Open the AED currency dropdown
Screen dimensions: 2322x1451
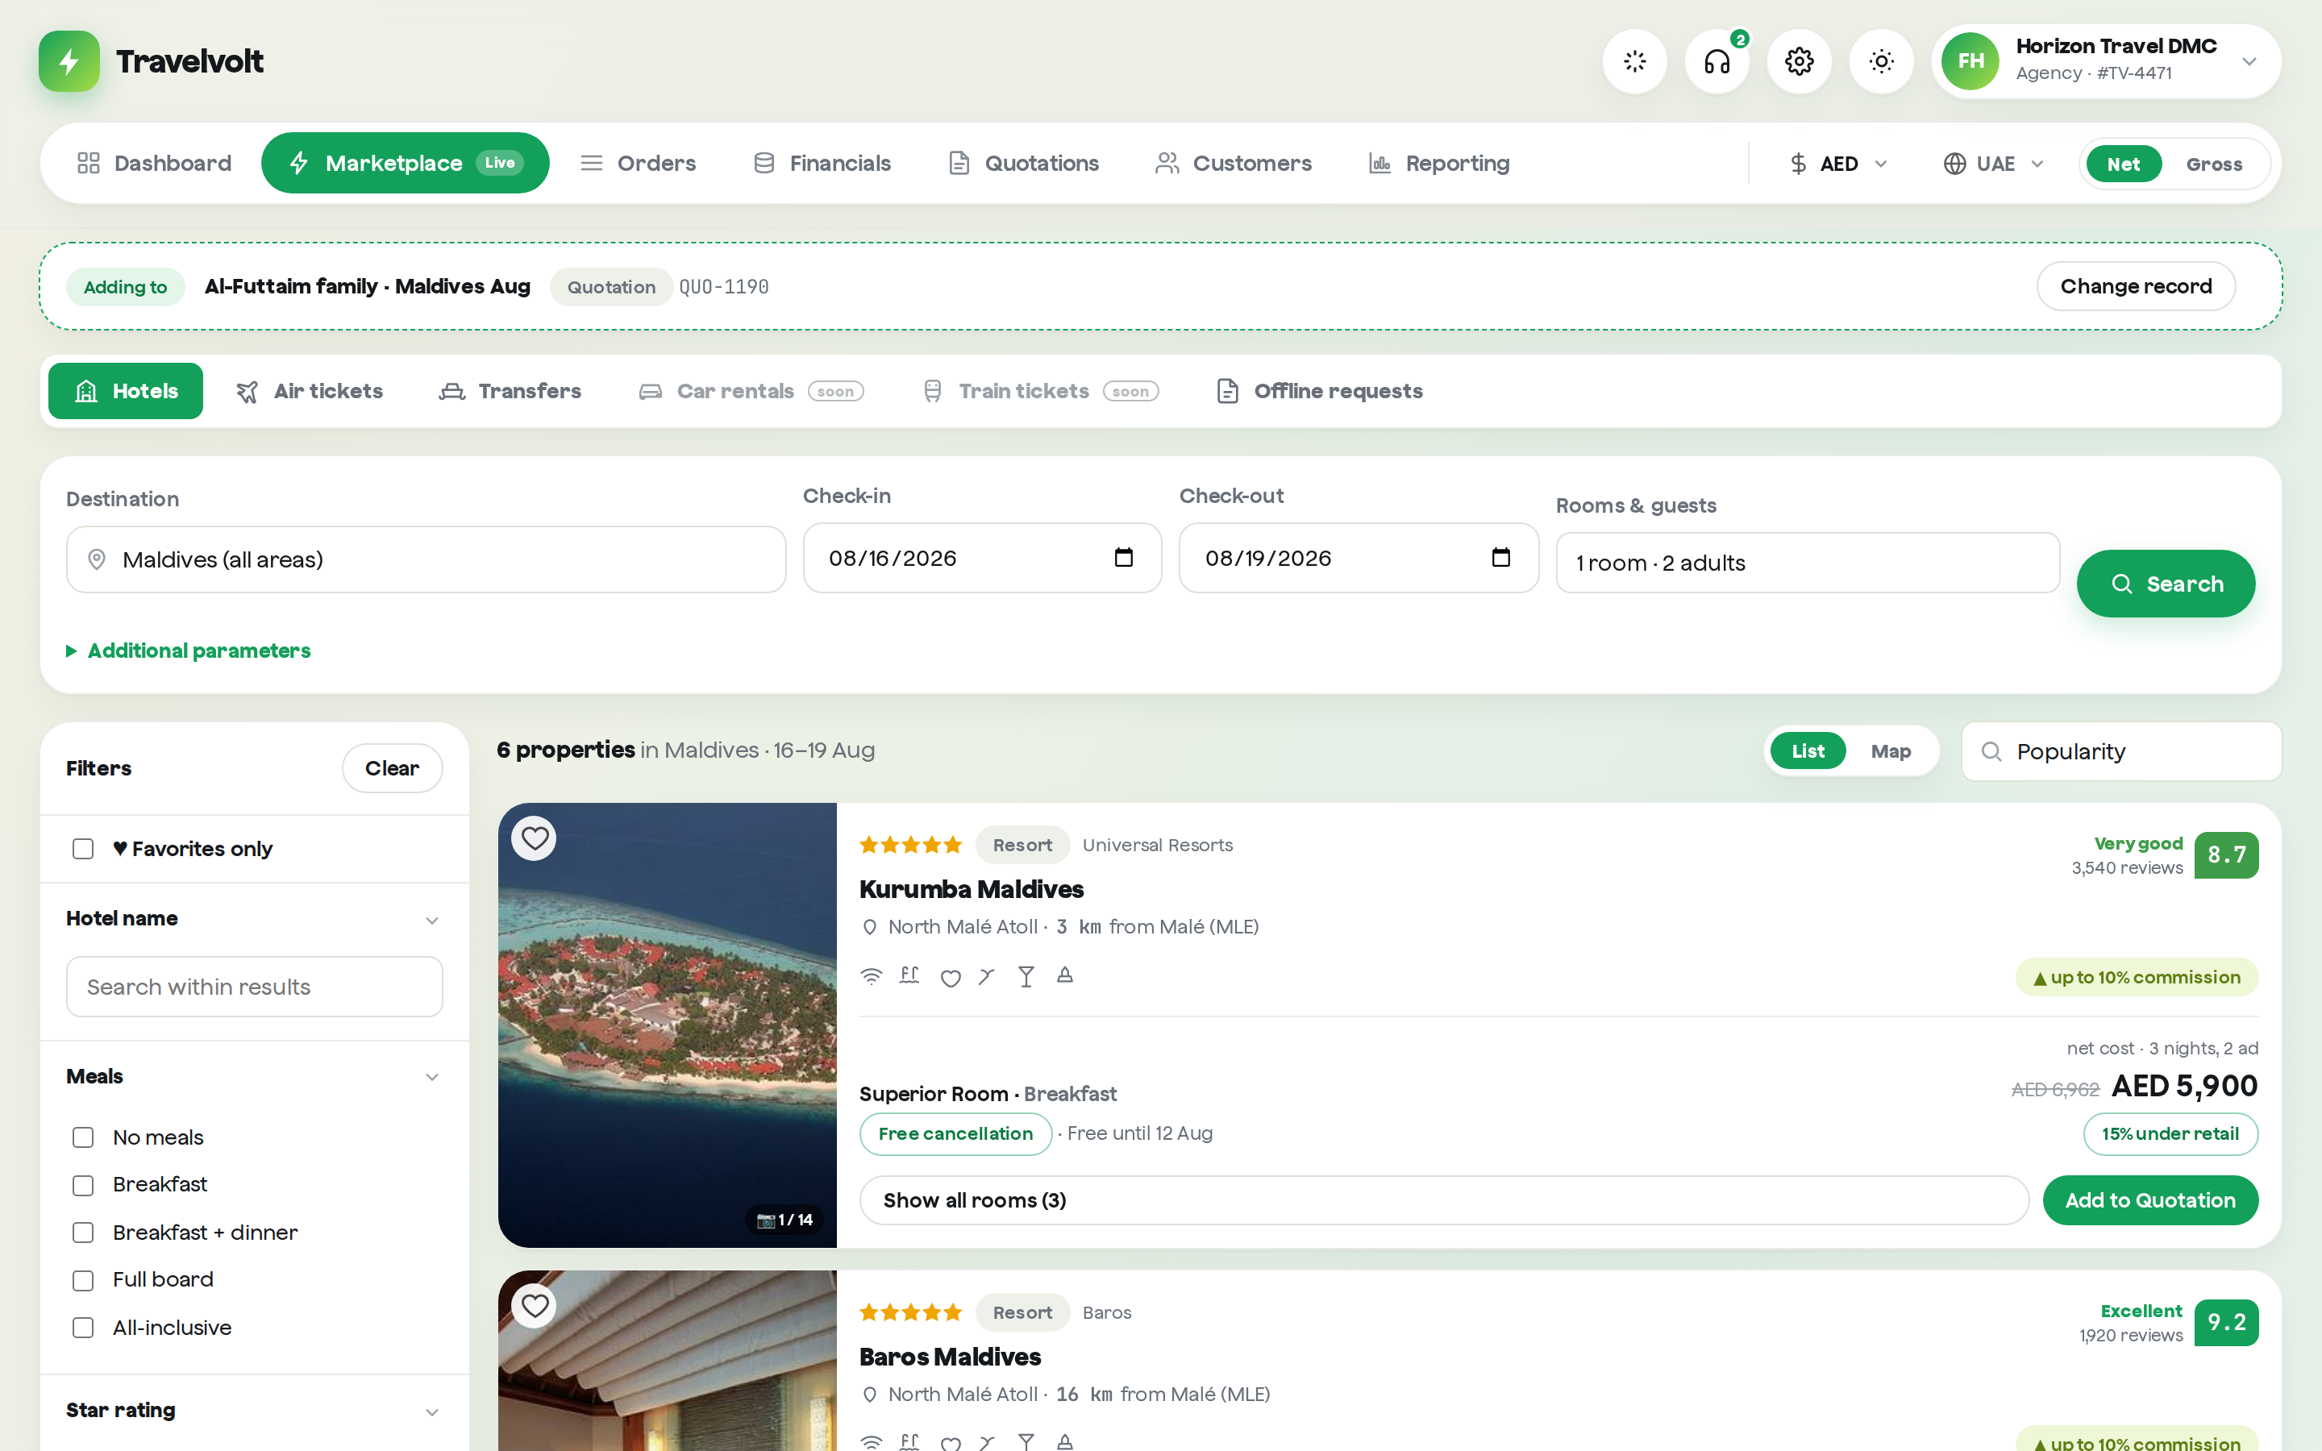tap(1838, 164)
